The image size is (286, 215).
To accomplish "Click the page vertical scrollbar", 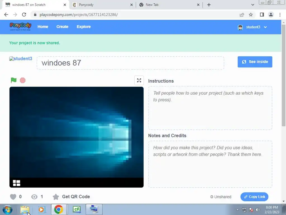I will pos(283,75).
